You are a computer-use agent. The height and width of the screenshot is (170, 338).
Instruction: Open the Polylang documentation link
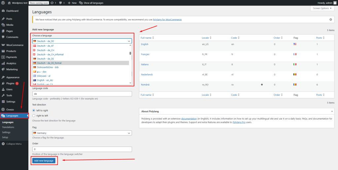point(189,119)
